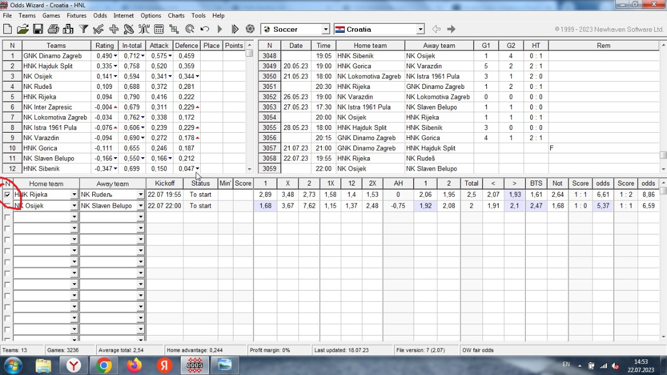Screen dimensions: 667x375
Task: Open Windows Start menu
Action: click(x=12, y=365)
